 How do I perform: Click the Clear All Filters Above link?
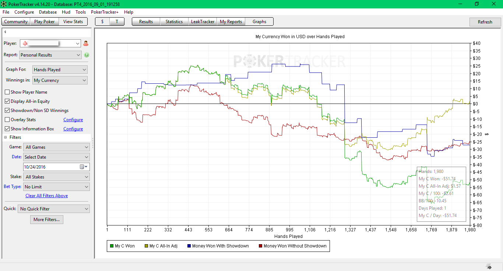click(x=47, y=196)
